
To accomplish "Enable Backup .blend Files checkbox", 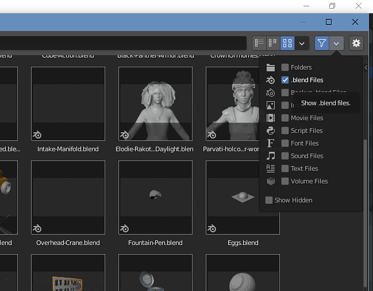I will pos(285,93).
